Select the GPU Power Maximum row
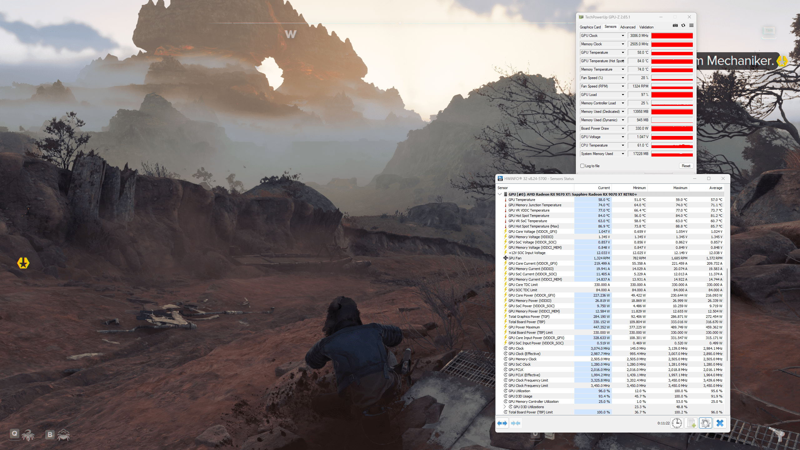 coord(610,327)
